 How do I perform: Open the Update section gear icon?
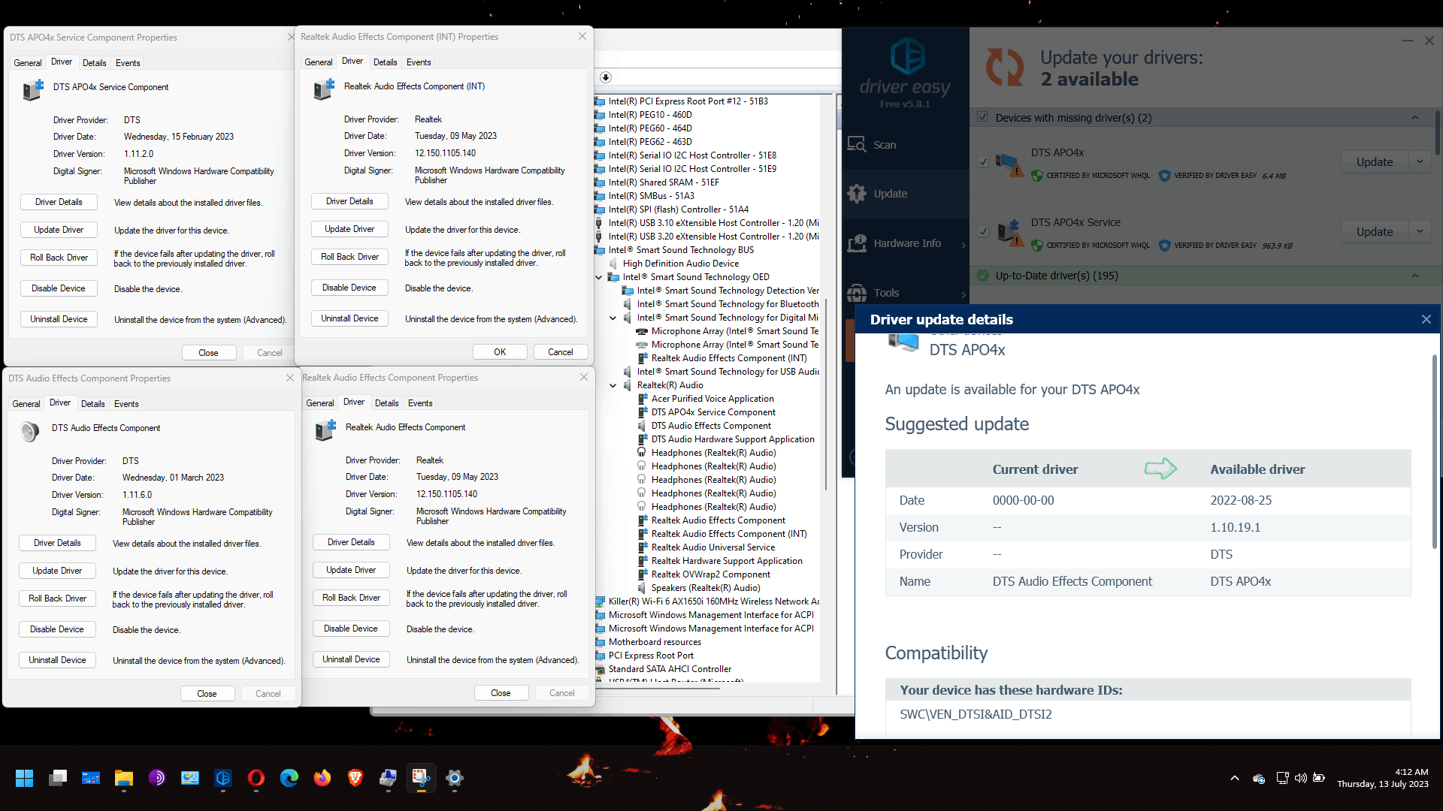(x=857, y=194)
